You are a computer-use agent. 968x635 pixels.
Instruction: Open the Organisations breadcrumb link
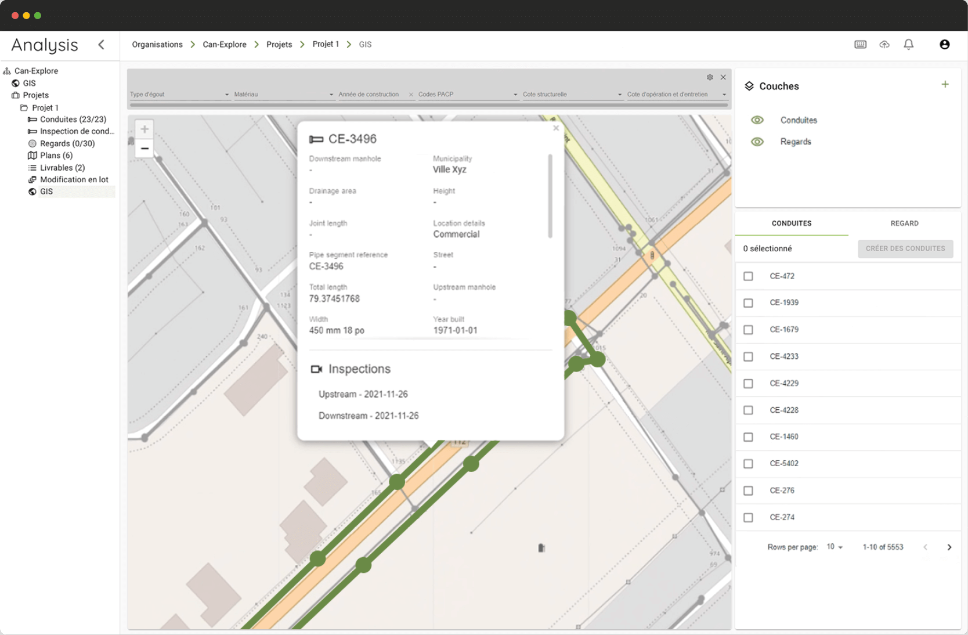tap(157, 44)
